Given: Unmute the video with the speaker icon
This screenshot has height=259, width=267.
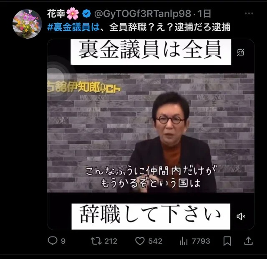Looking at the screenshot, I should click(241, 217).
